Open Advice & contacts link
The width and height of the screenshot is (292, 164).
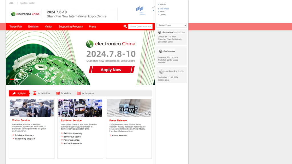click(x=73, y=143)
